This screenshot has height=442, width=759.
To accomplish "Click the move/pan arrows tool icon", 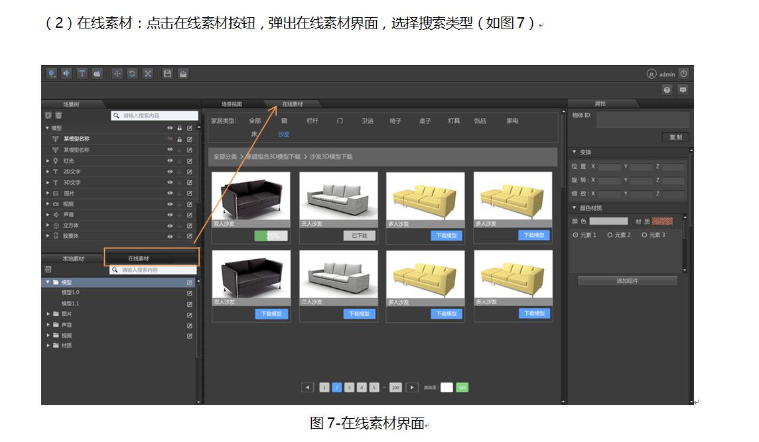I will tap(117, 74).
